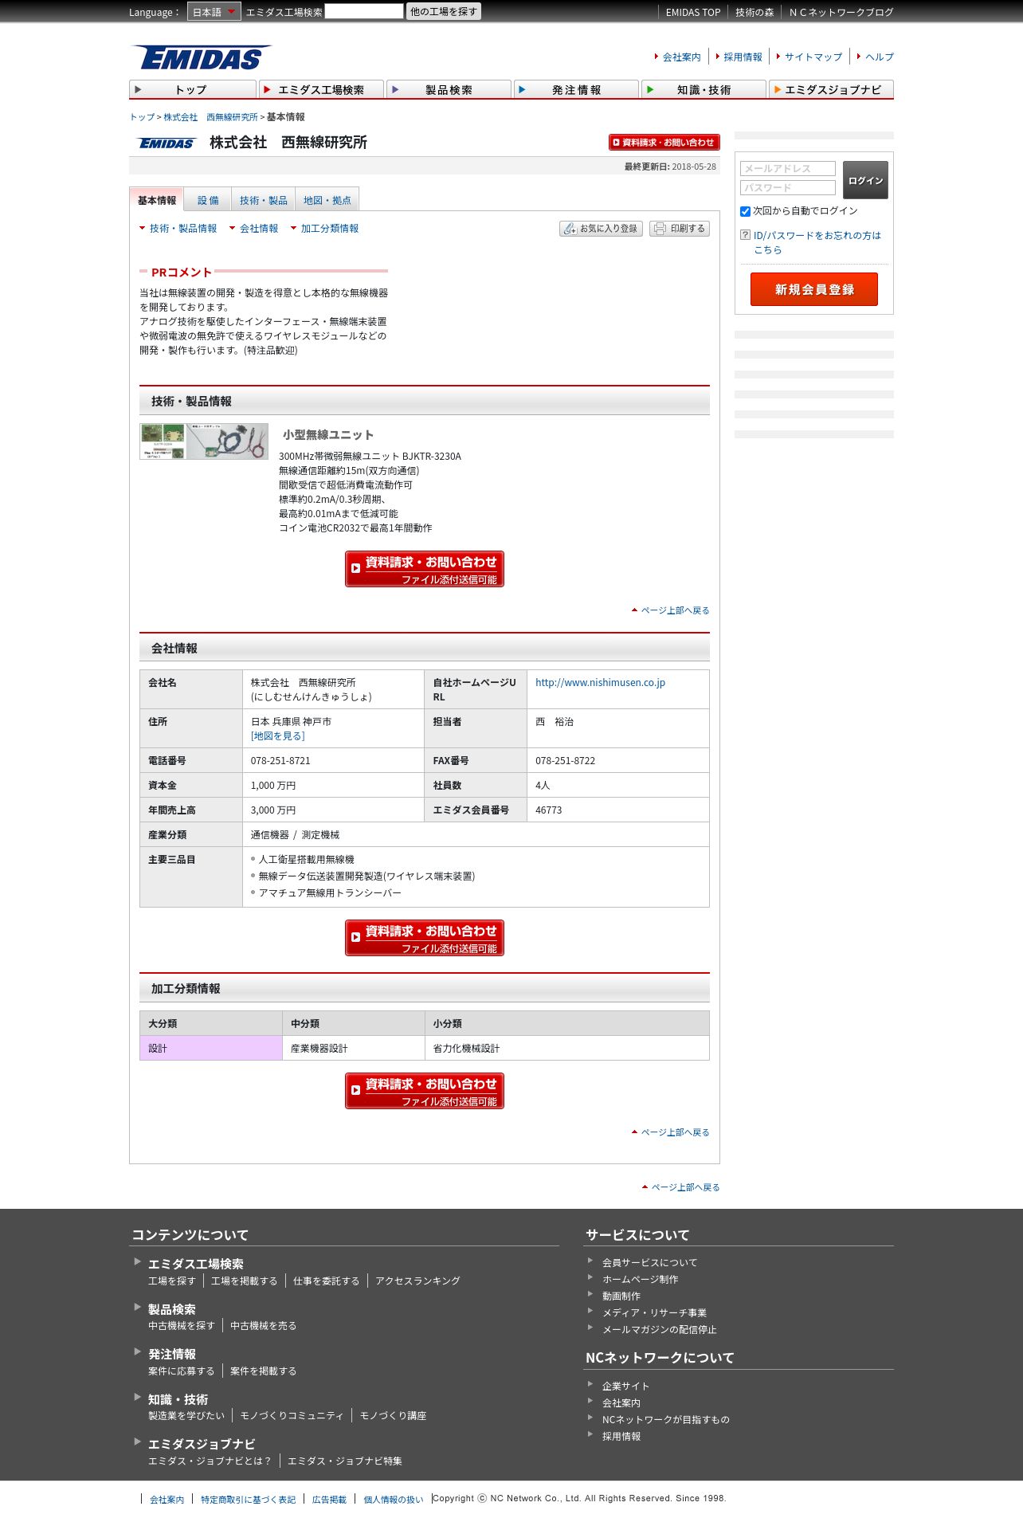This screenshot has height=1518, width=1023.
Task: Open the footer エミダス工場検索 heading
Action: pos(196,1264)
